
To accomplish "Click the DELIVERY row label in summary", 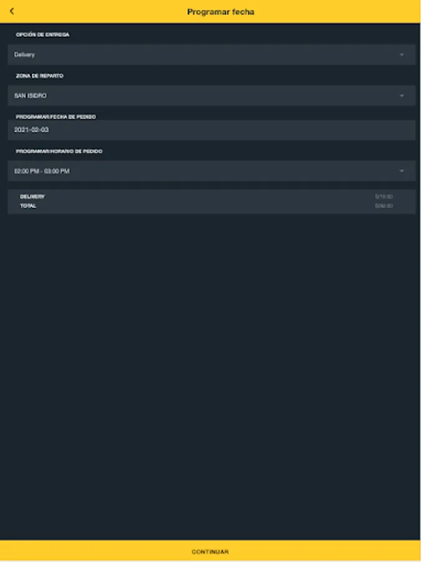I will pos(32,197).
